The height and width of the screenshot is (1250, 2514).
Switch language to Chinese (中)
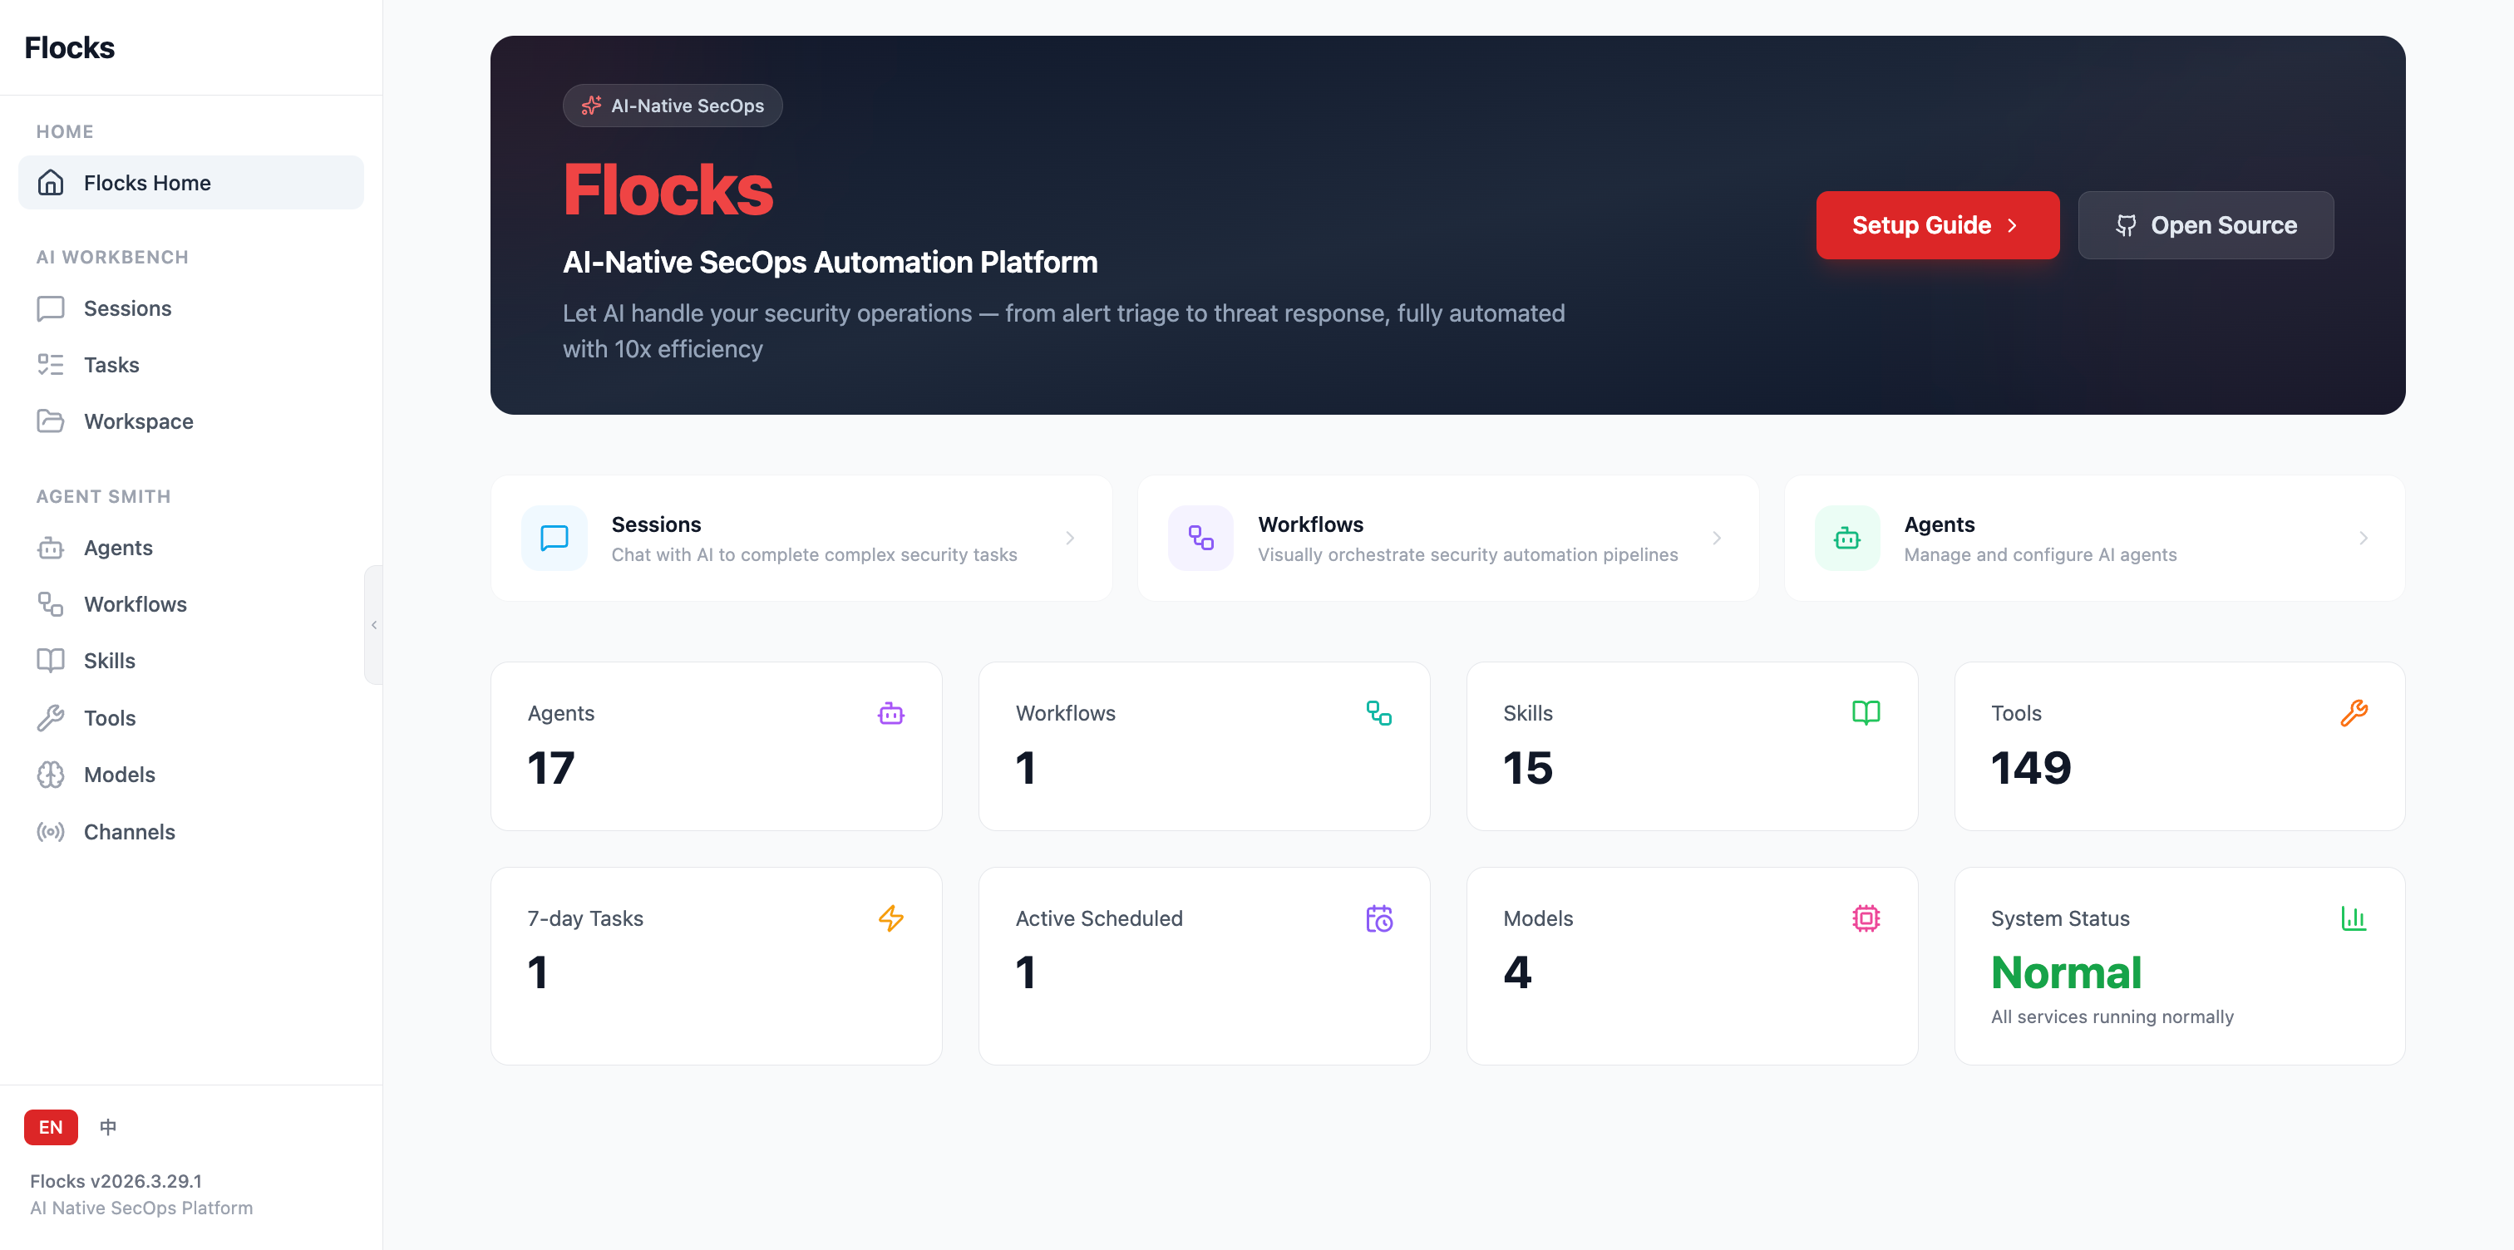pyautogui.click(x=108, y=1127)
